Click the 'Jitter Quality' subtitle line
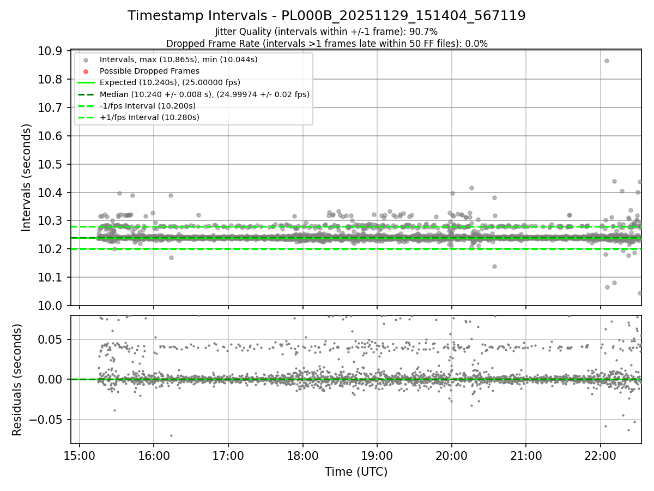 tap(326, 32)
